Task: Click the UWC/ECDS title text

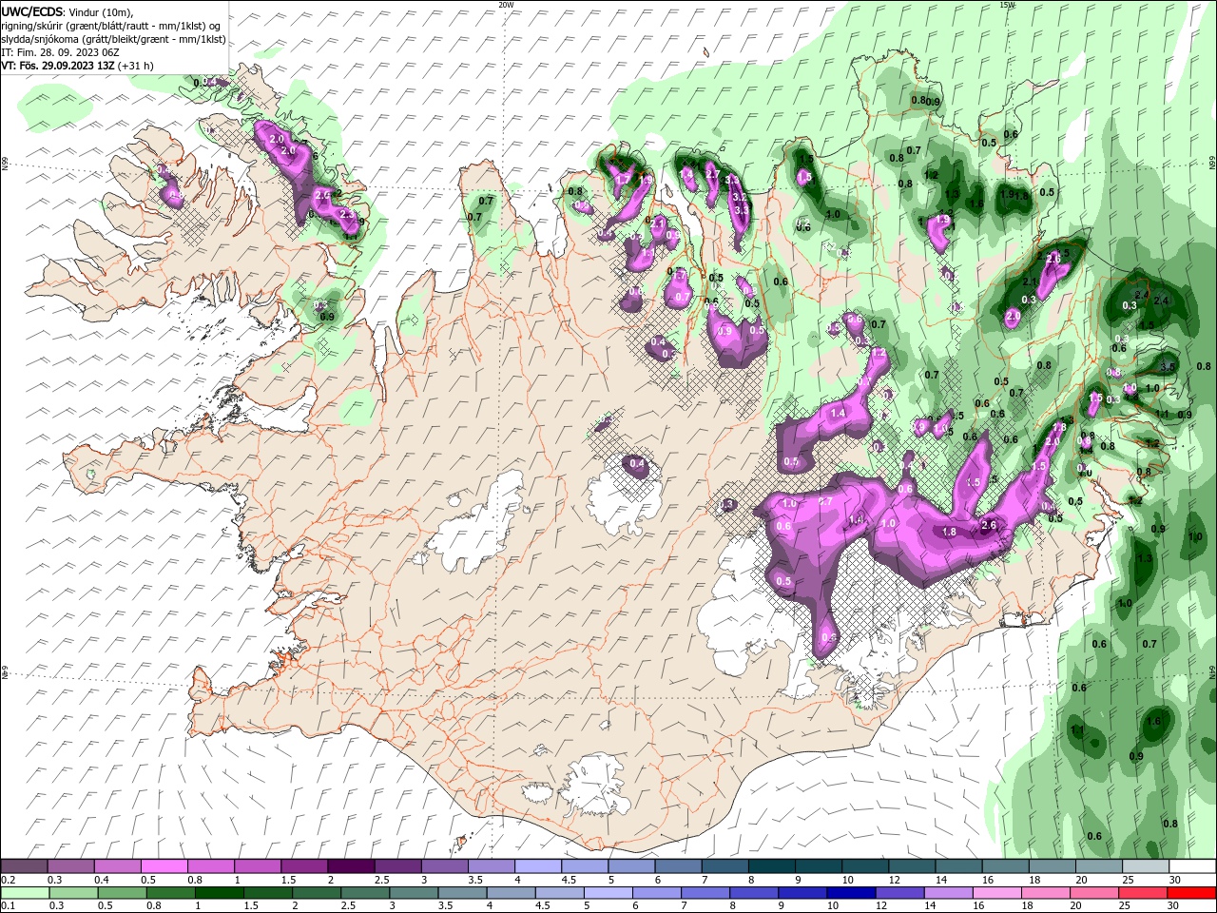Action: coord(33,11)
